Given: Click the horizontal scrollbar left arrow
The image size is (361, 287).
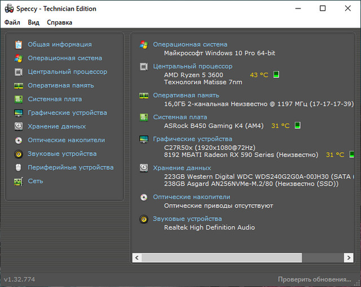Looking at the screenshot, I should pyautogui.click(x=137, y=258).
